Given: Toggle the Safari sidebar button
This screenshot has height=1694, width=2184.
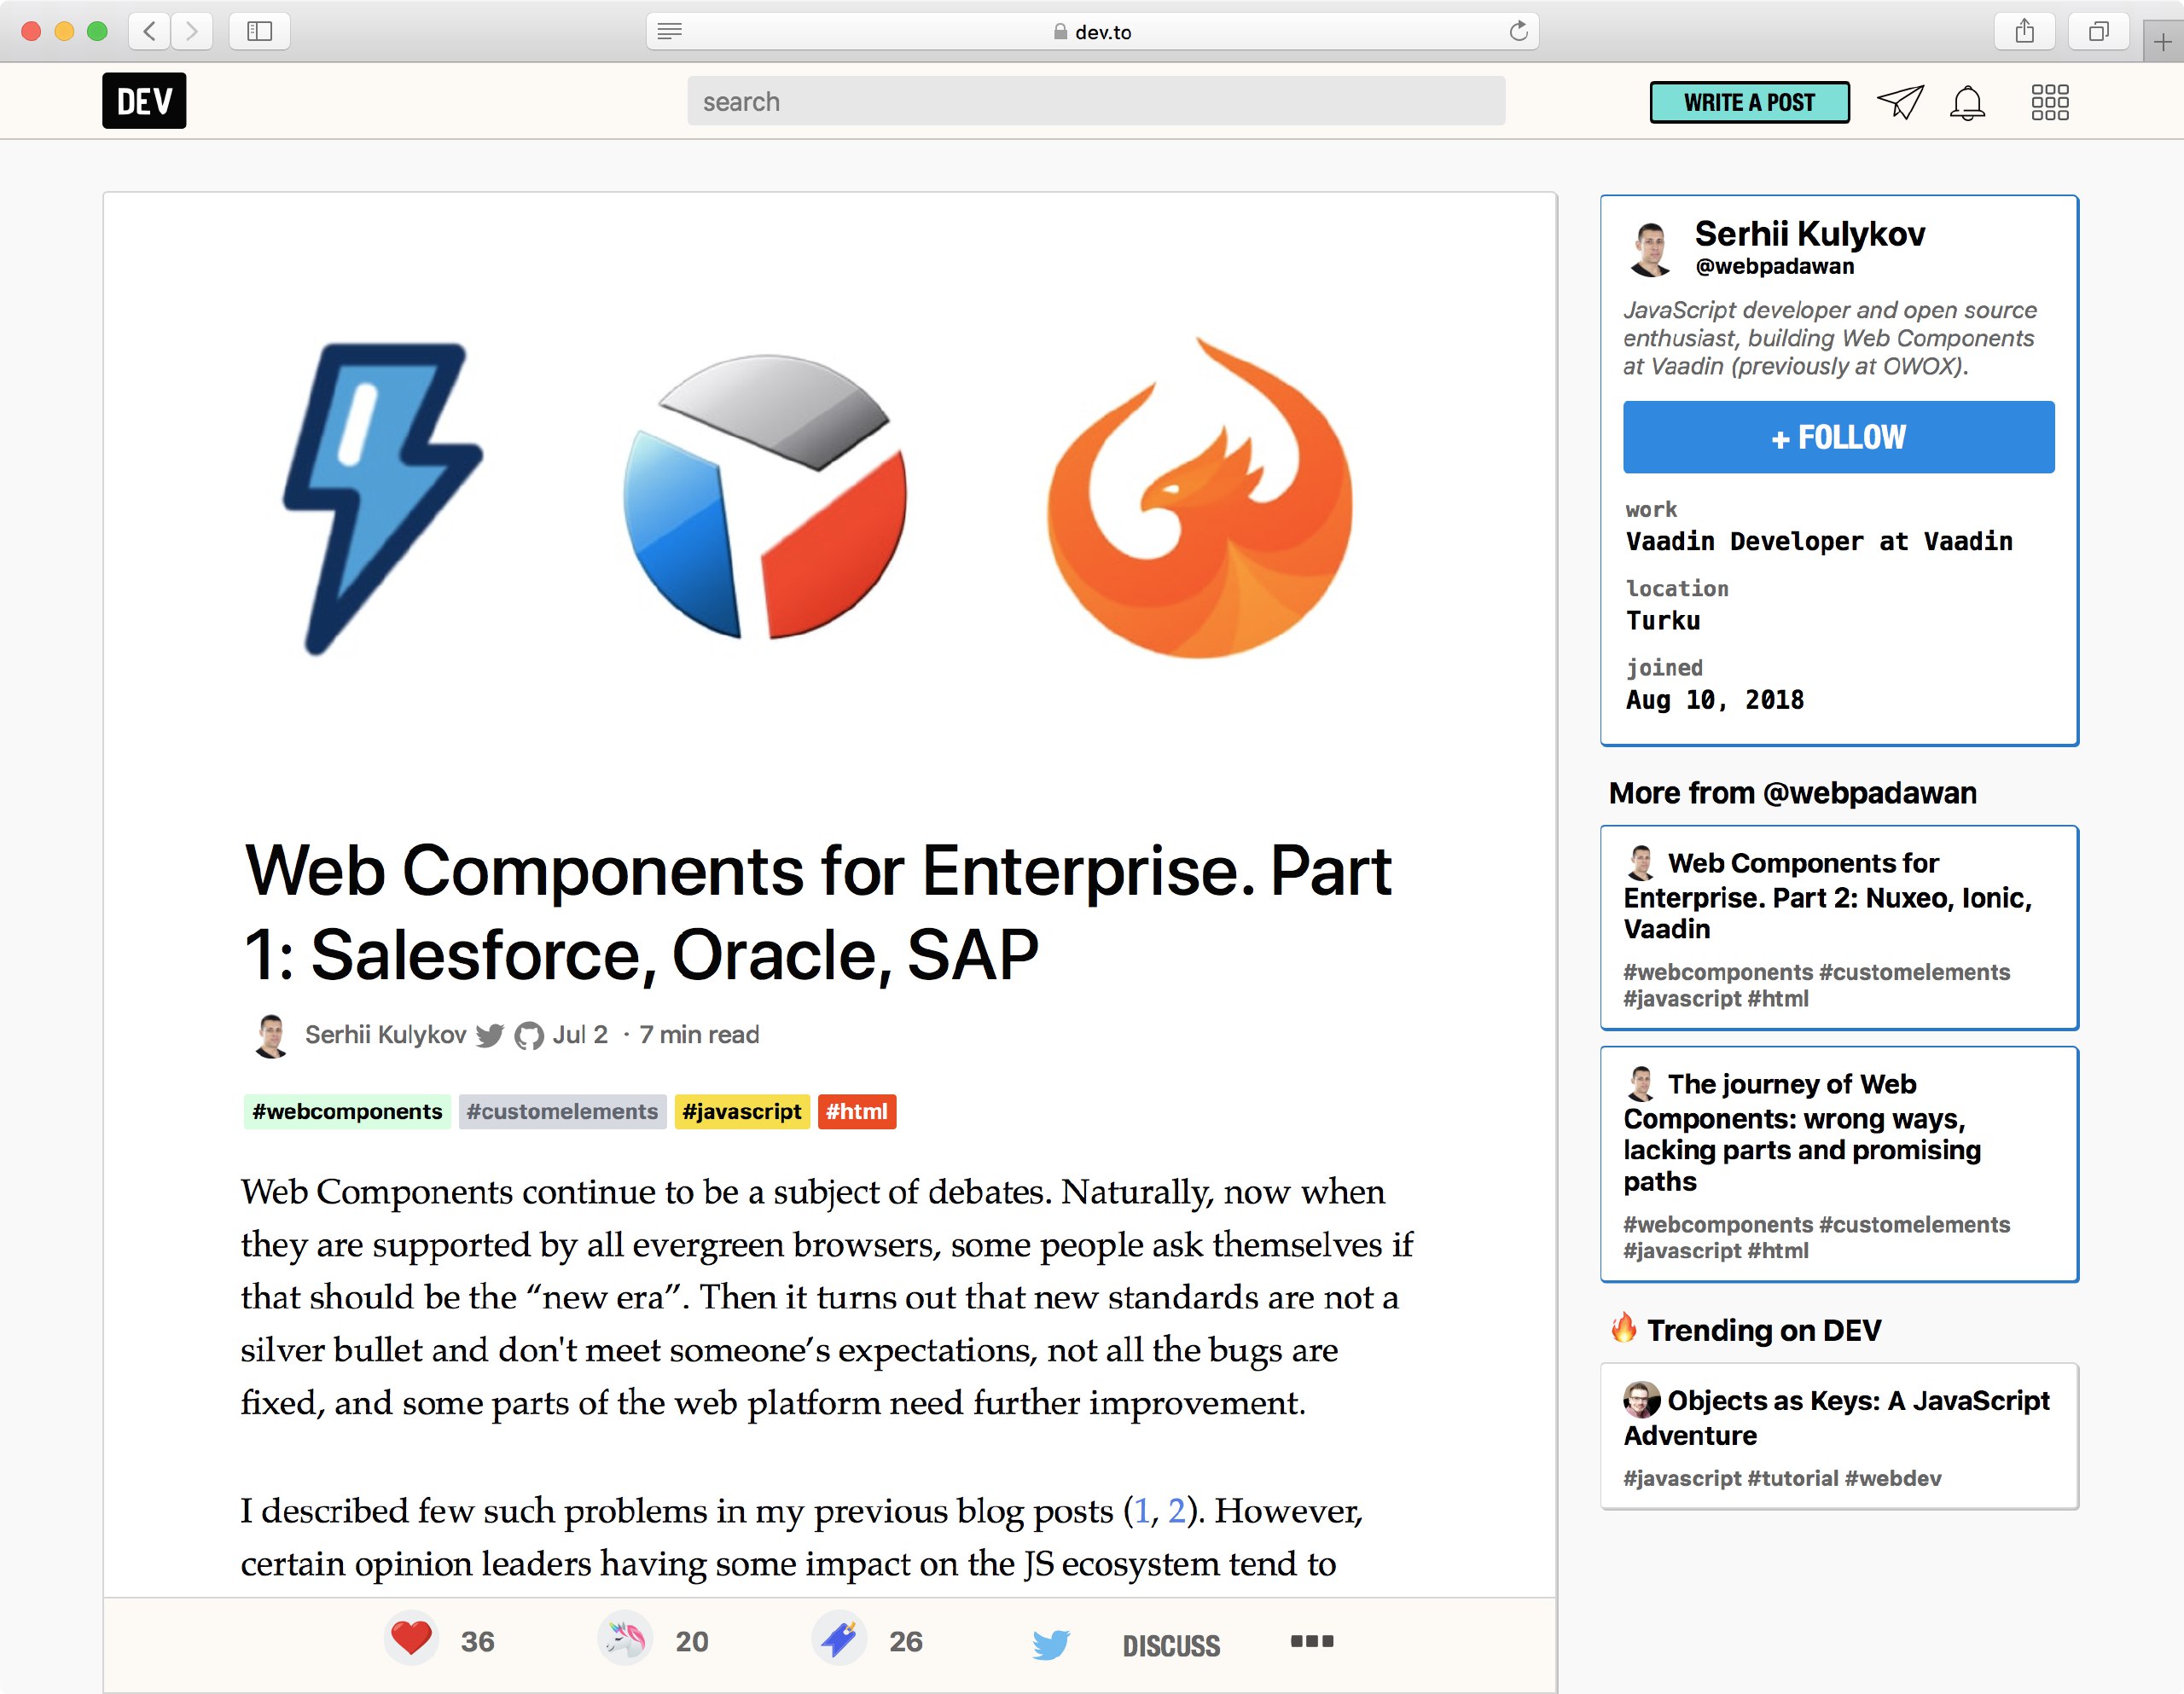Looking at the screenshot, I should pyautogui.click(x=260, y=31).
